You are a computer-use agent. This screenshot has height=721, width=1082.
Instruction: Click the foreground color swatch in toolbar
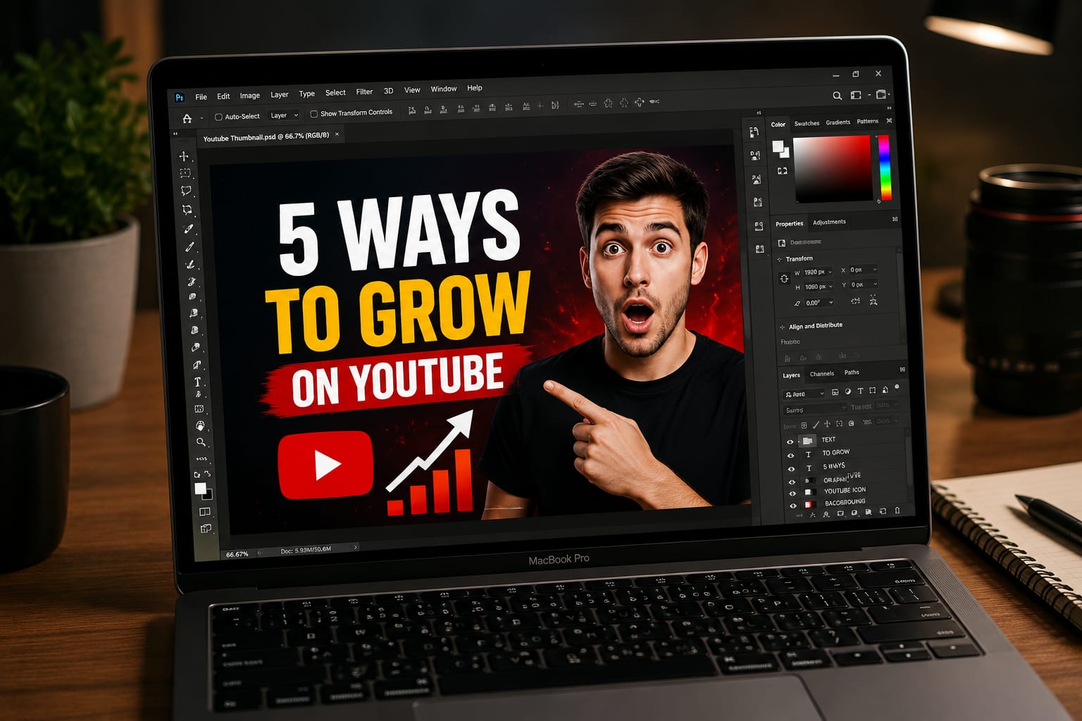click(199, 488)
